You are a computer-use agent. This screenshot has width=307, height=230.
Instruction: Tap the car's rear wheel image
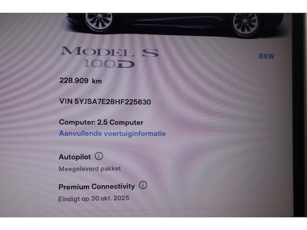[245, 25]
